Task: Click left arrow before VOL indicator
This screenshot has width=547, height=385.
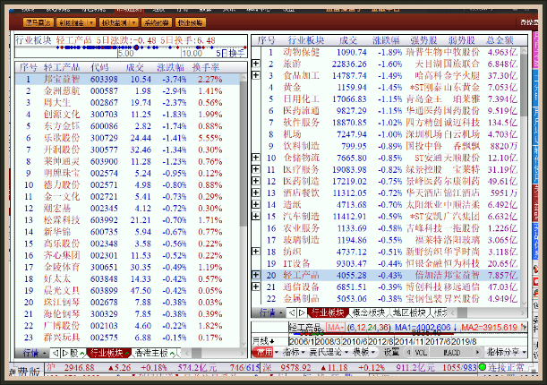Action: 408,353
